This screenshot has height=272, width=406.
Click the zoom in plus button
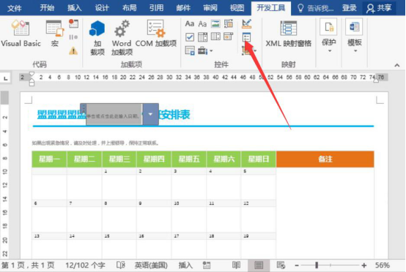point(363,265)
